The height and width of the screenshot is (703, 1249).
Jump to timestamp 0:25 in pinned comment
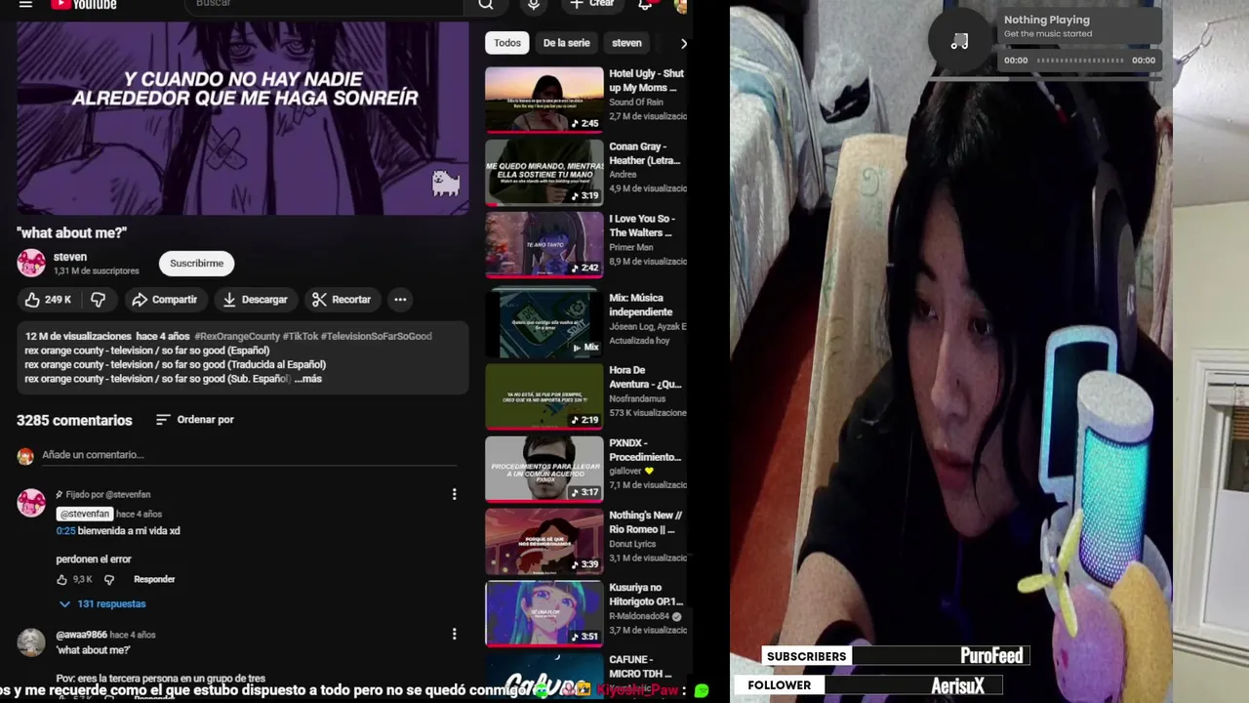point(65,531)
